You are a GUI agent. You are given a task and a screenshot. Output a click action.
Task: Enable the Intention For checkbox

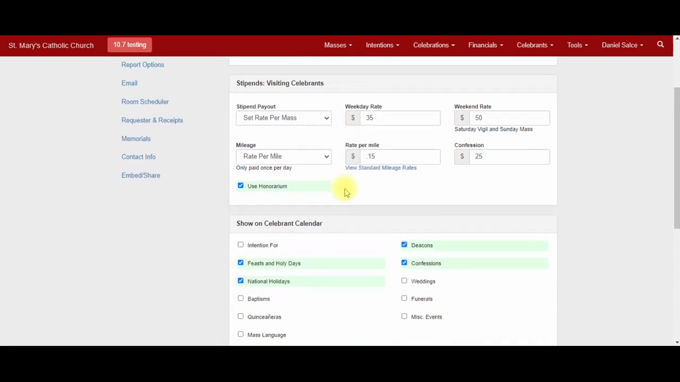tap(241, 245)
